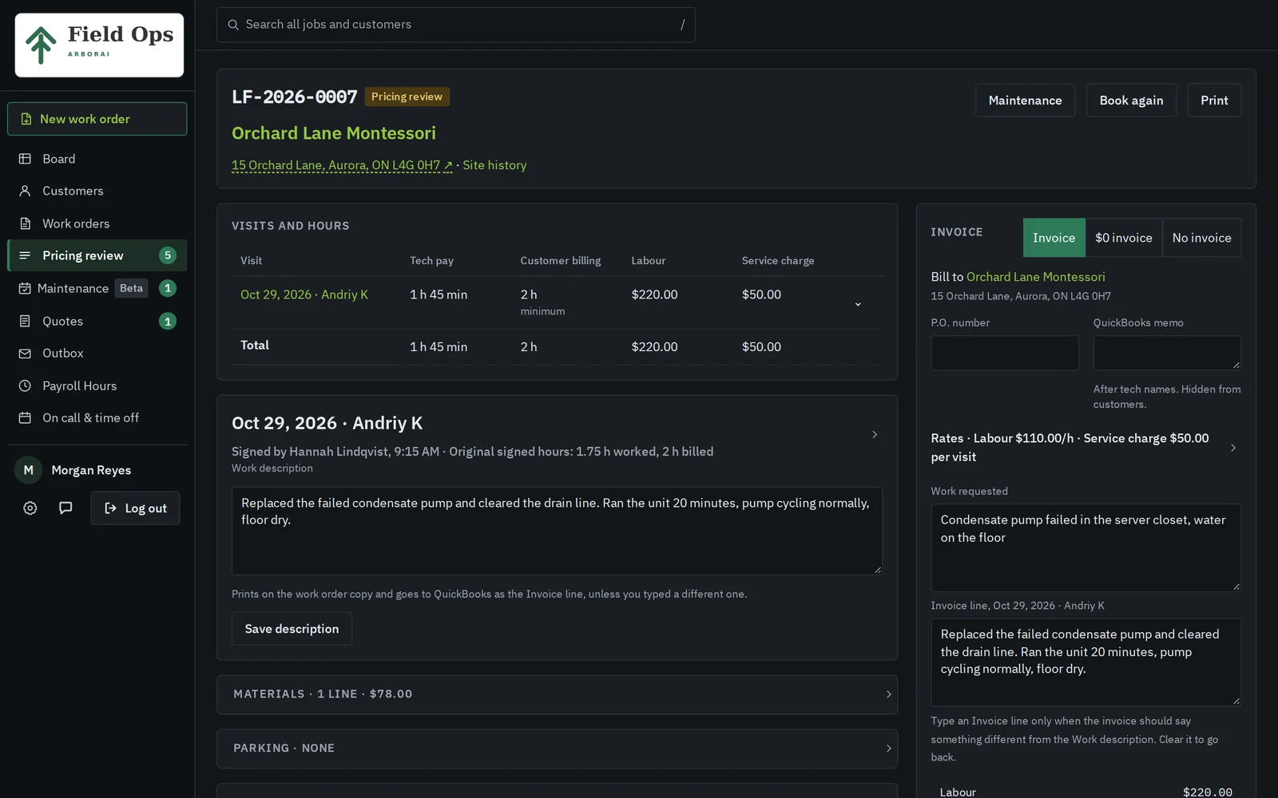
Task: Click the On call calendar icon
Action: [25, 418]
